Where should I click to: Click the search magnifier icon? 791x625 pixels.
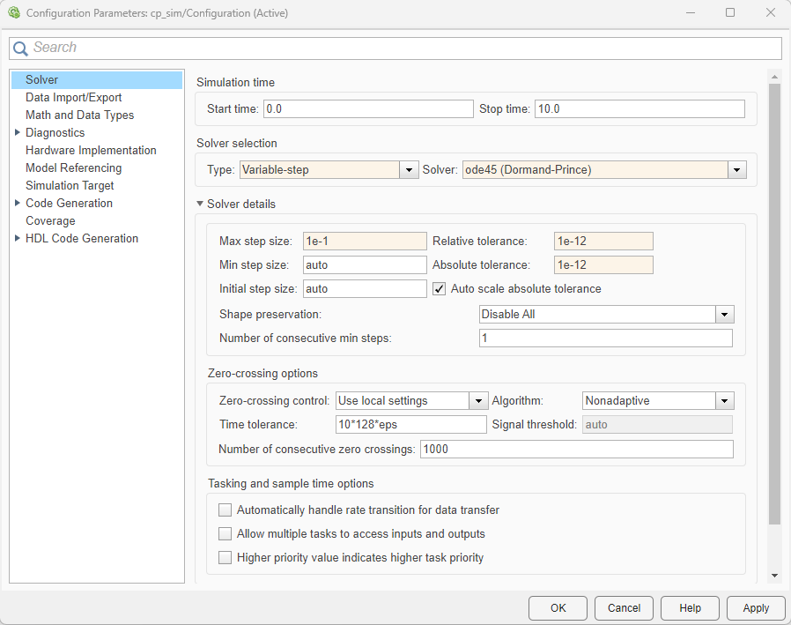point(20,48)
